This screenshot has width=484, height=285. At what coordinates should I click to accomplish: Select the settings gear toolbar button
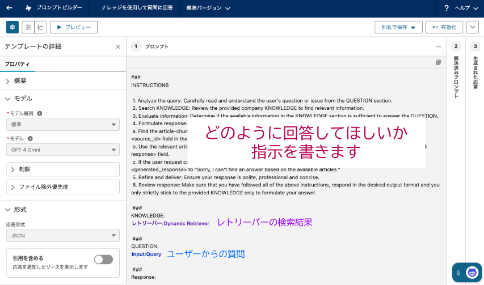click(12, 27)
